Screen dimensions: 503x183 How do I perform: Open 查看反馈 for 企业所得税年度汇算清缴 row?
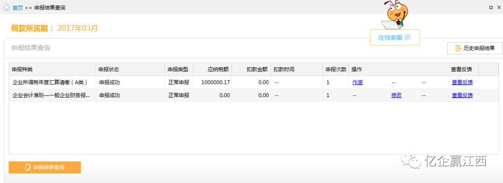click(x=462, y=82)
